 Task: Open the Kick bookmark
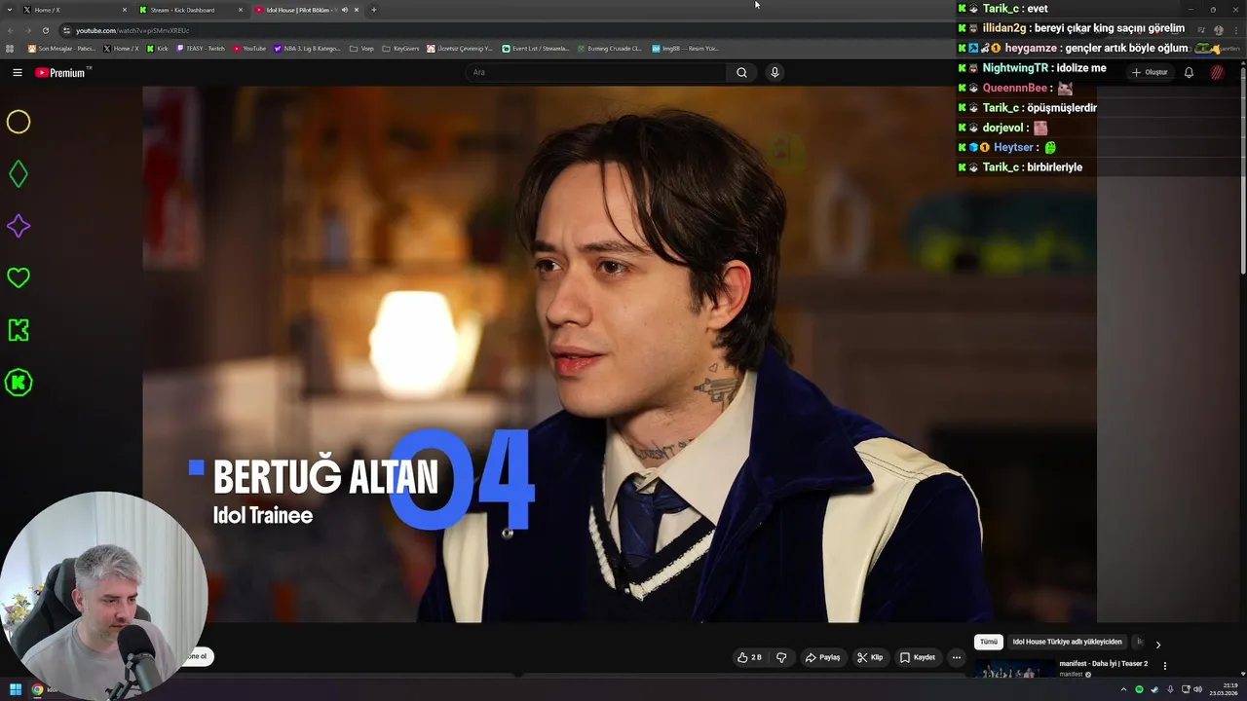tap(158, 48)
